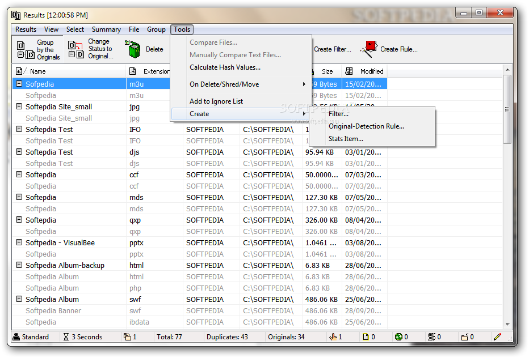Click the Group by the Originals icon
This screenshot has width=529, height=358.
click(x=26, y=50)
